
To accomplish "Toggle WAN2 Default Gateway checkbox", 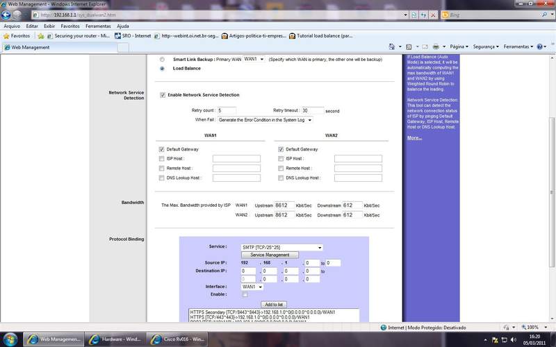I will [281, 149].
